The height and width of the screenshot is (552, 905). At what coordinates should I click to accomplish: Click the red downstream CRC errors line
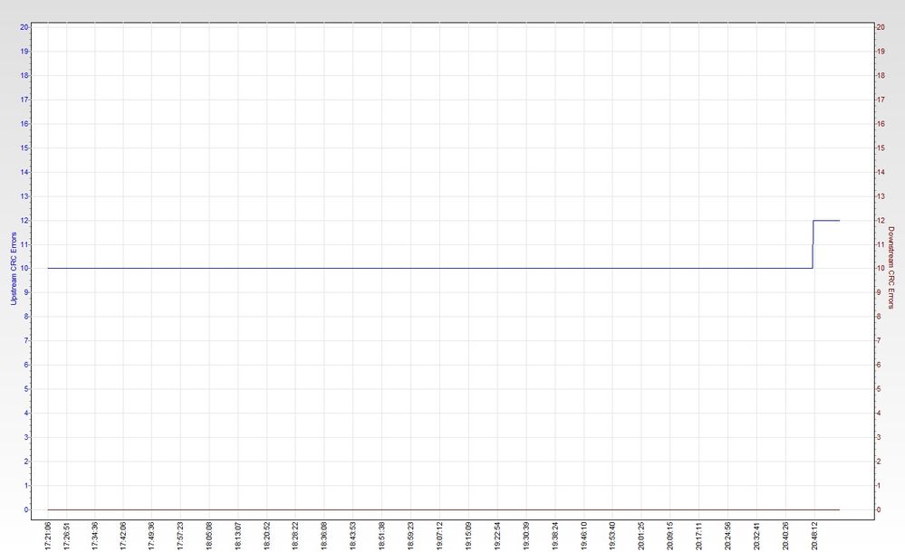(x=443, y=509)
